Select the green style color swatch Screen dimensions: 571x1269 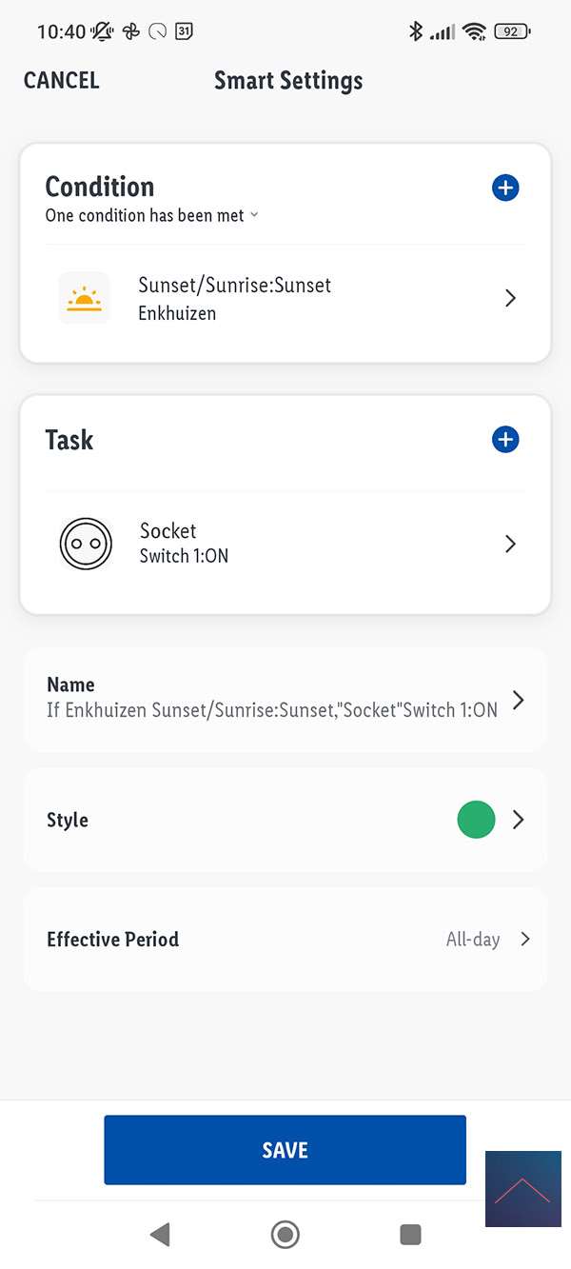[x=476, y=820]
